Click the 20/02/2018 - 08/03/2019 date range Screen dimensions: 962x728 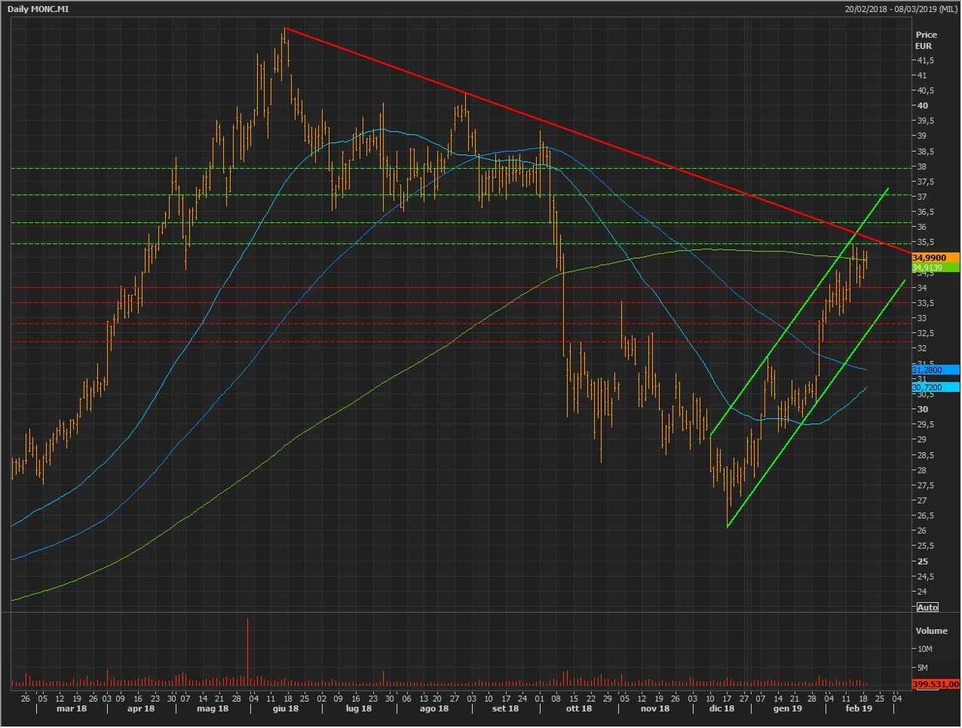click(x=901, y=9)
